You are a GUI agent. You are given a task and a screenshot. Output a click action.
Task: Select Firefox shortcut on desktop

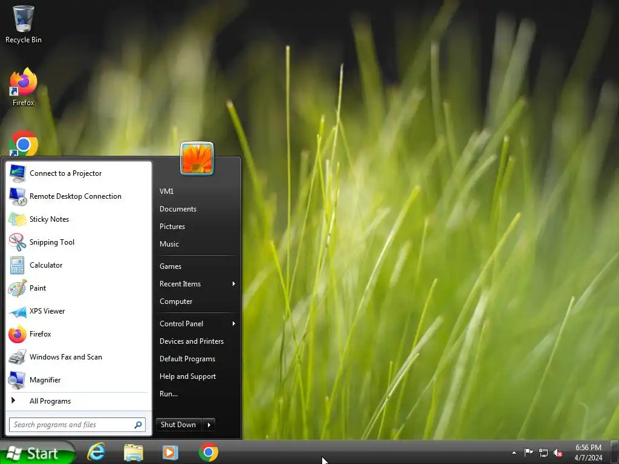point(24,87)
